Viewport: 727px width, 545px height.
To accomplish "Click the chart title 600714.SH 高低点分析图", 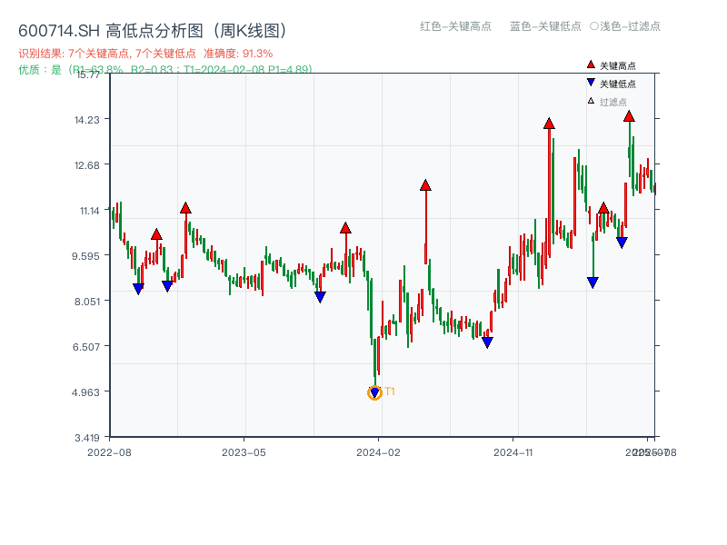I will point(153,31).
